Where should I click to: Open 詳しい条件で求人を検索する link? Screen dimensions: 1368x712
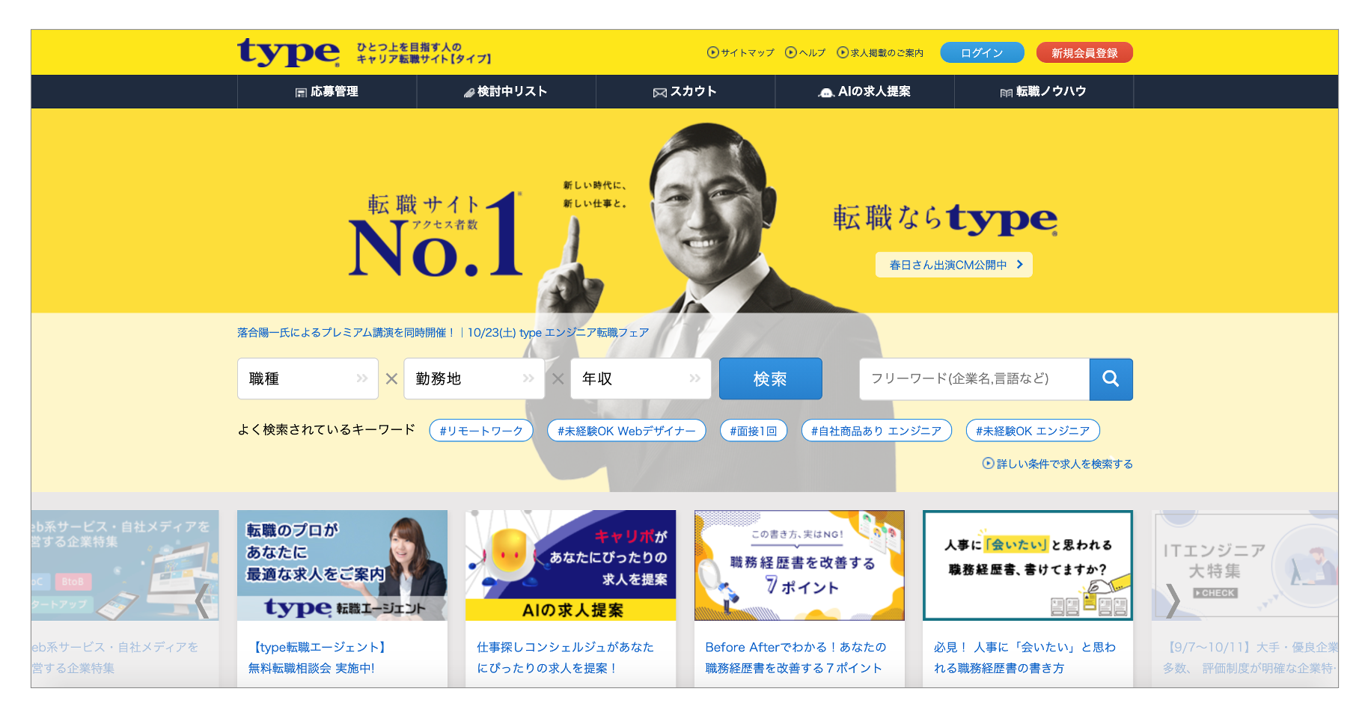[x=1057, y=464]
